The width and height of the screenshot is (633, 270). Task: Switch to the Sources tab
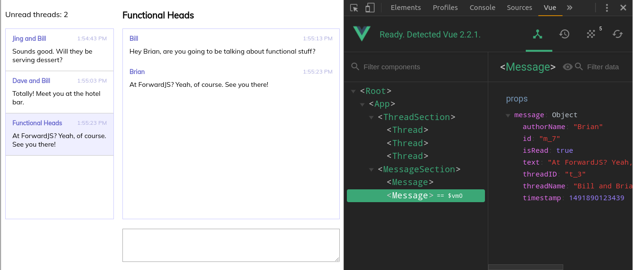520,8
